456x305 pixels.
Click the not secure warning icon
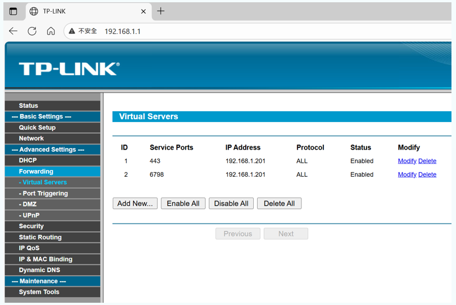(x=72, y=31)
